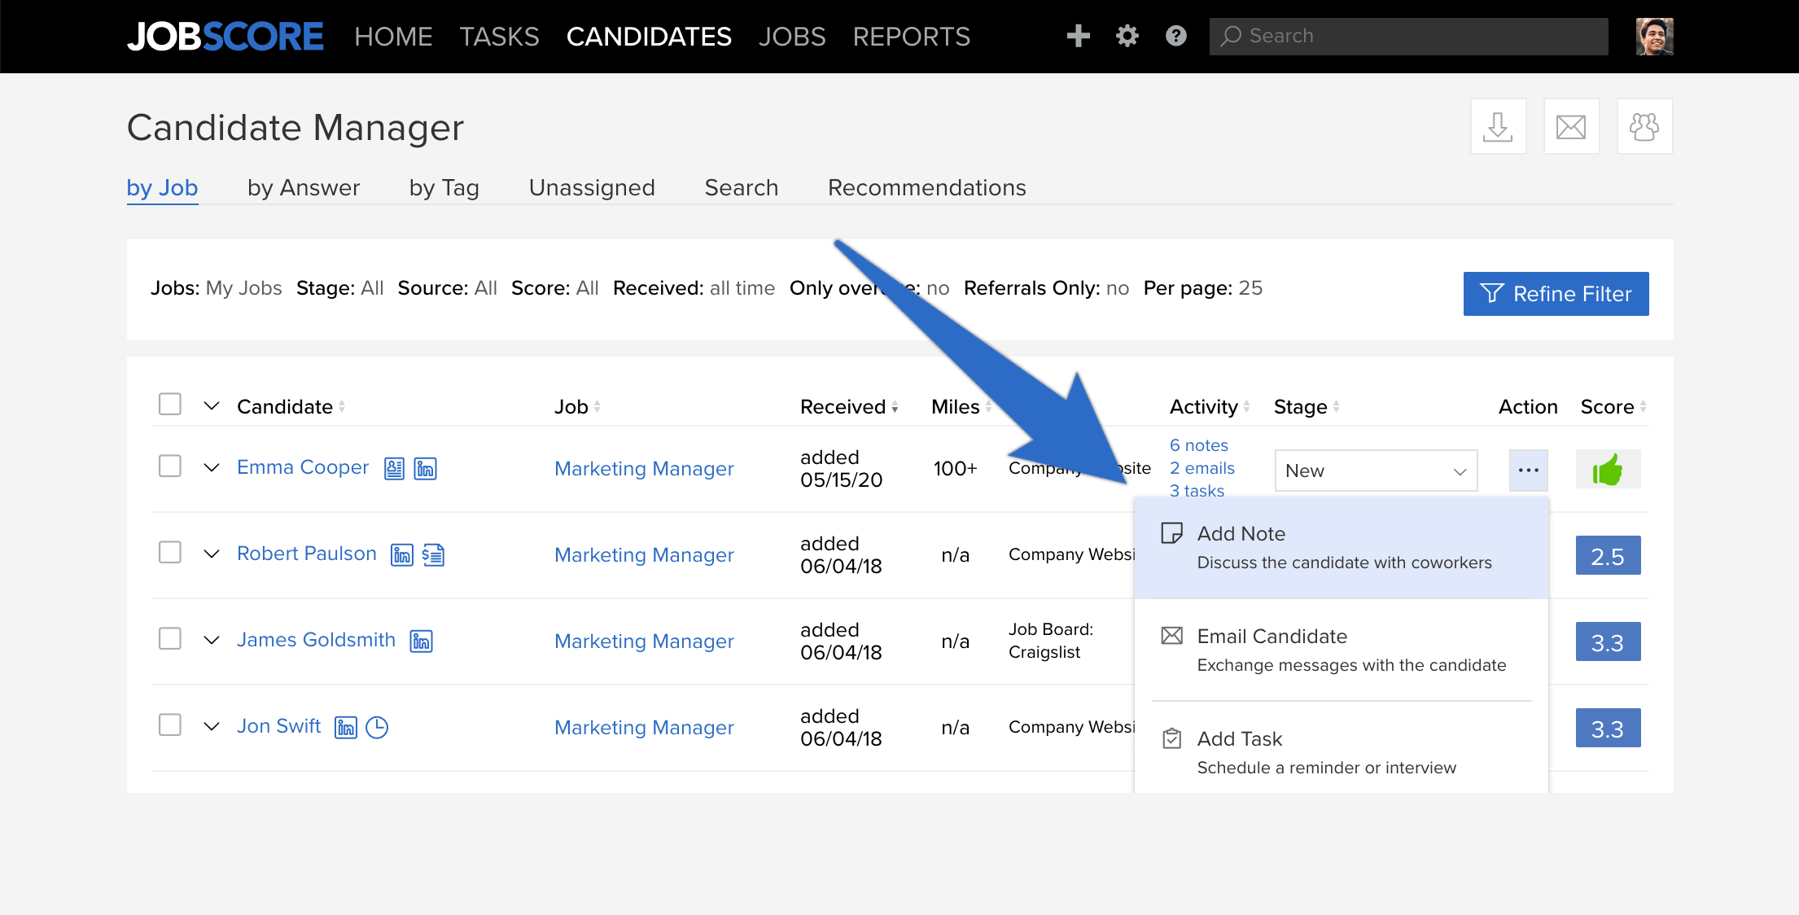Check the Robert Paulson row checkbox
This screenshot has width=1799, height=915.
[x=169, y=552]
